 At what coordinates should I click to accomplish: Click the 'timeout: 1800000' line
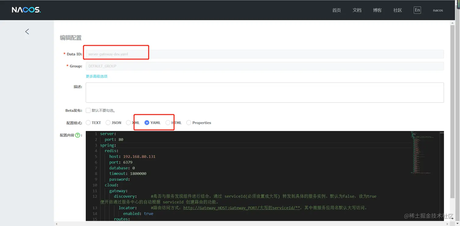coord(128,174)
